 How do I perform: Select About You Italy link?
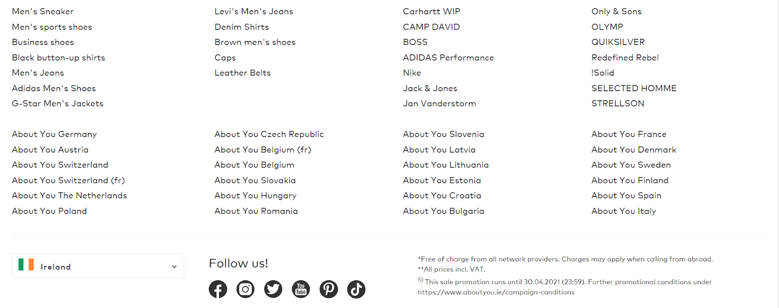coord(624,211)
